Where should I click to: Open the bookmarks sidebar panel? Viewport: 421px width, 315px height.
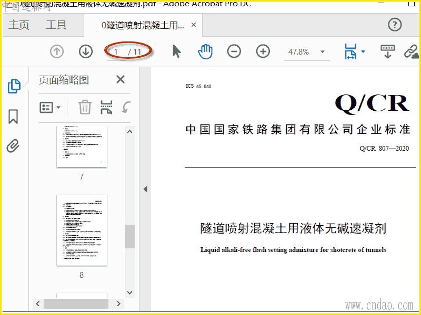coord(13,116)
